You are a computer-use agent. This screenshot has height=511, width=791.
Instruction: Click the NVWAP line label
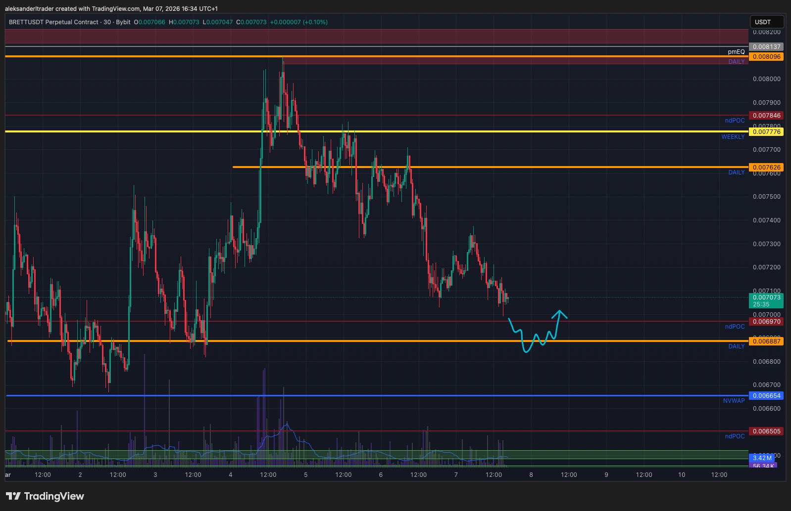734,401
